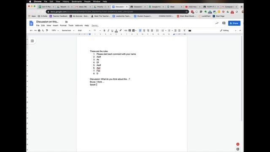270x152 pixels.
Task: Increase the paragraph indent
Action: point(179,30)
